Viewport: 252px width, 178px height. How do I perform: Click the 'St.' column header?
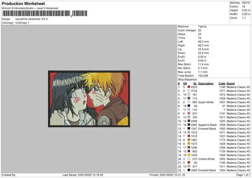(195, 84)
